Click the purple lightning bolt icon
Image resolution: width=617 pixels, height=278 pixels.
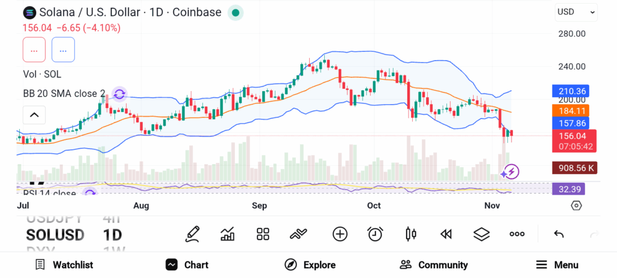point(511,172)
